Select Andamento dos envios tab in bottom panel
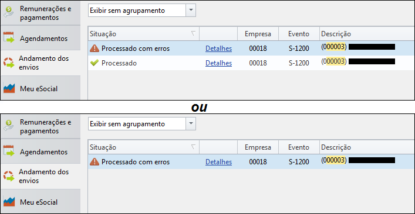The image size is (415, 214). pos(41,177)
